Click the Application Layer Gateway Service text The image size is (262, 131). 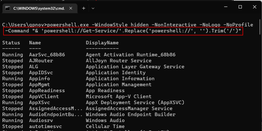click(135, 67)
